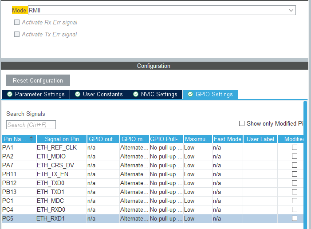This screenshot has height=229, width=311.
Task: Click GPIO mode column header
Action: (x=134, y=139)
